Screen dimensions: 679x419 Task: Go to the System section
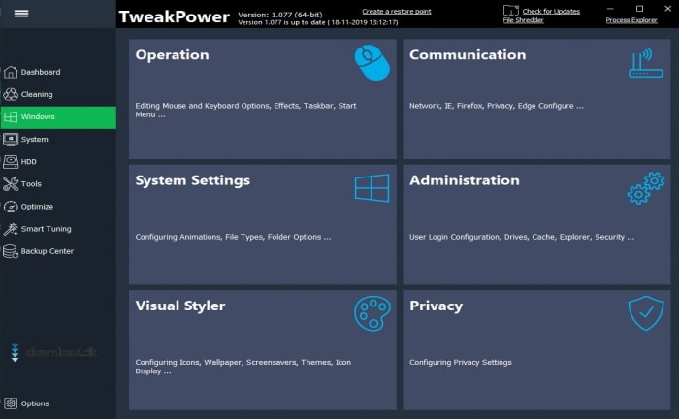coord(35,140)
